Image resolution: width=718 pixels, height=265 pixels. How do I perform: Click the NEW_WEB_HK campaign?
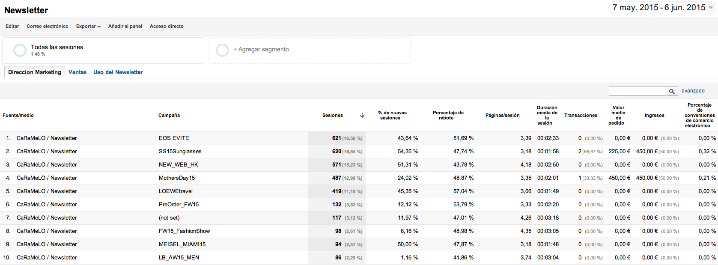[x=179, y=165]
